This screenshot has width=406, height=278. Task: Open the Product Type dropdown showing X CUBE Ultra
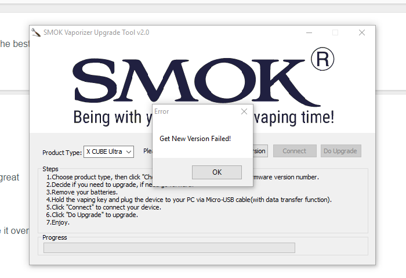click(108, 151)
